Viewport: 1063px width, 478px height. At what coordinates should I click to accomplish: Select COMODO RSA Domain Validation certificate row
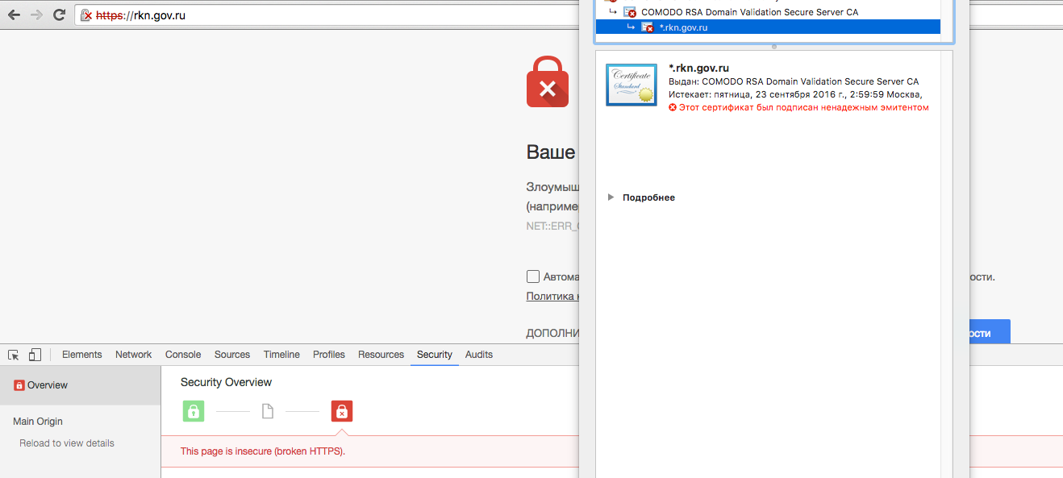[768, 12]
